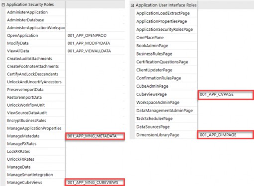Click the 001_APP_MNG_METADATA value field
This screenshot has height=186, width=254.
(95, 136)
